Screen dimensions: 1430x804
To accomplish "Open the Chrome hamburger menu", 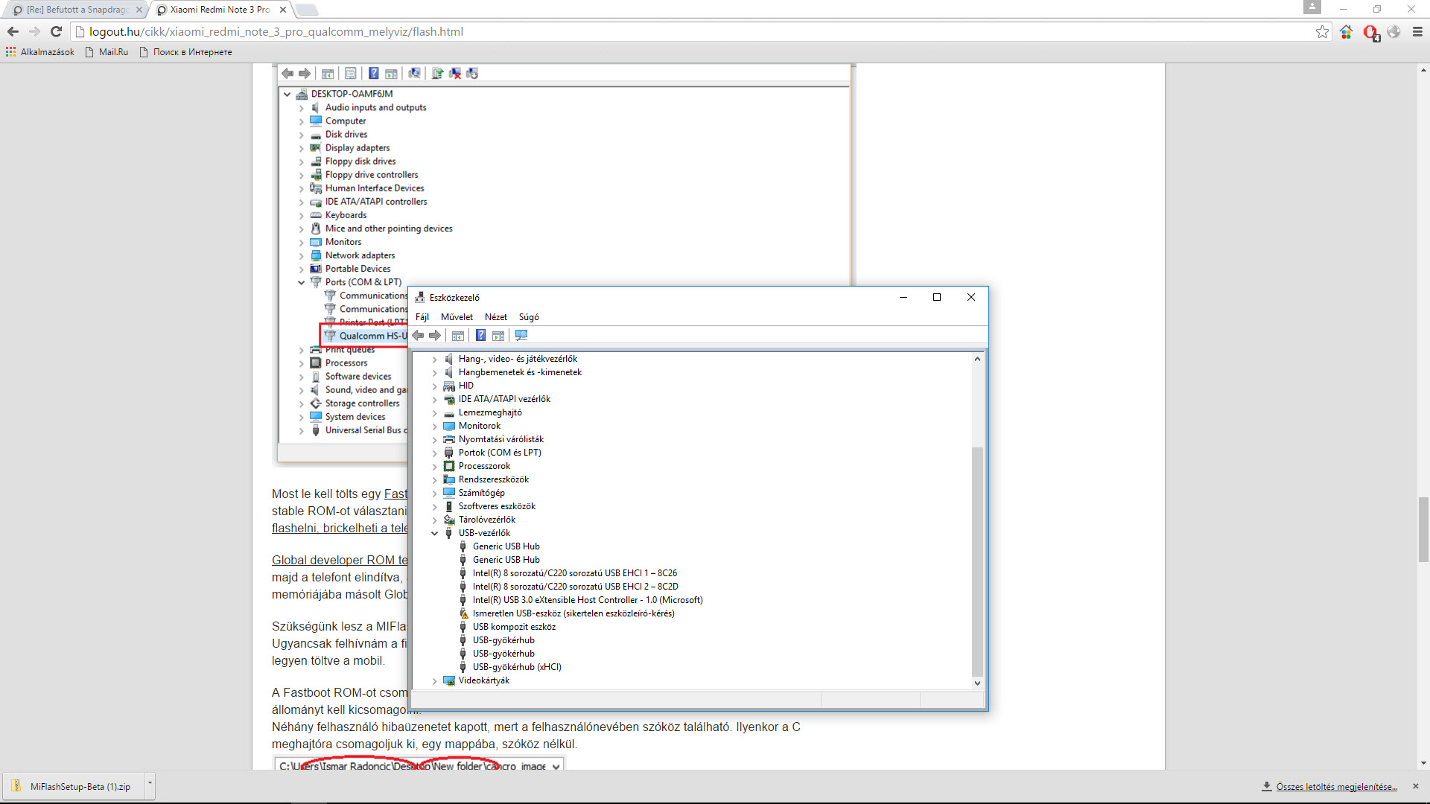I will [1417, 31].
